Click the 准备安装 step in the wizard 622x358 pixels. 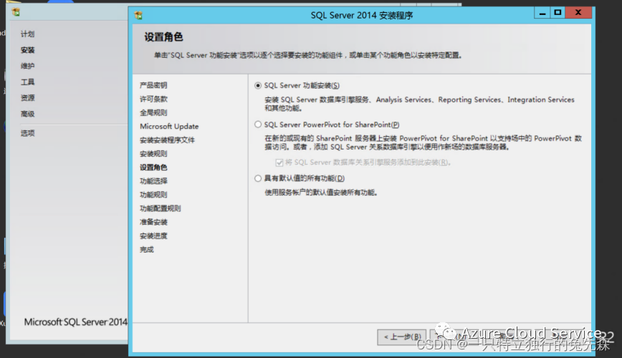[153, 222]
